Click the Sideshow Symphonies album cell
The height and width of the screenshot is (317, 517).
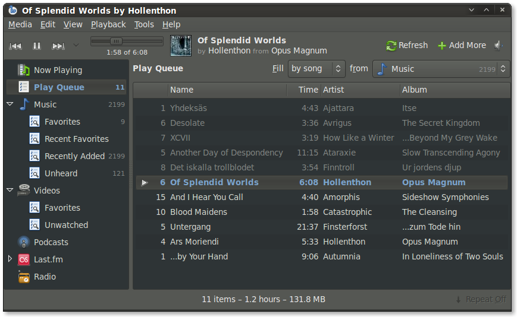coord(446,197)
